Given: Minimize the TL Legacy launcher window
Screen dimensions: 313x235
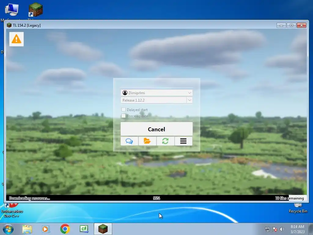Looking at the screenshot, I should point(281,25).
